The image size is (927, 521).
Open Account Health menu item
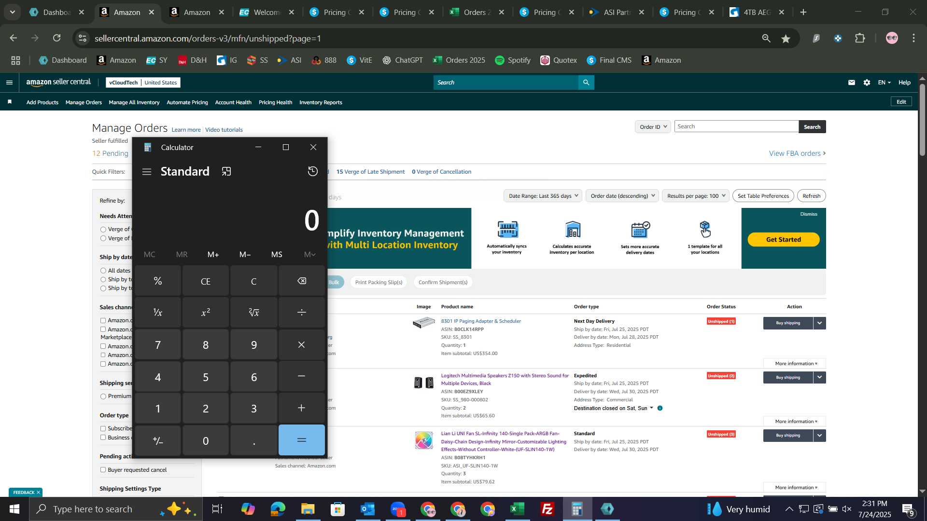click(233, 102)
